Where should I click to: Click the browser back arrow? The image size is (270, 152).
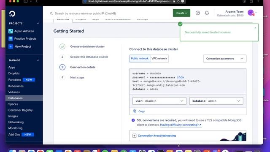[x=37, y=1]
